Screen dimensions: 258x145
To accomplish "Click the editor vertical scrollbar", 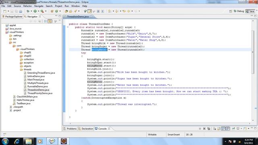I will tap(253, 52).
